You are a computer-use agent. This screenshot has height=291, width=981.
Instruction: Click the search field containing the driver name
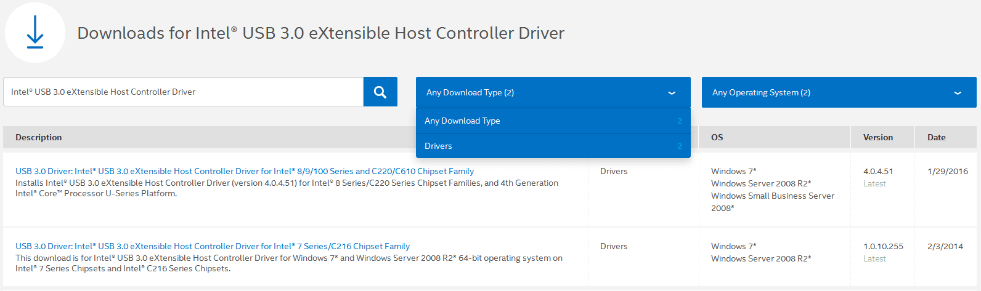[184, 92]
